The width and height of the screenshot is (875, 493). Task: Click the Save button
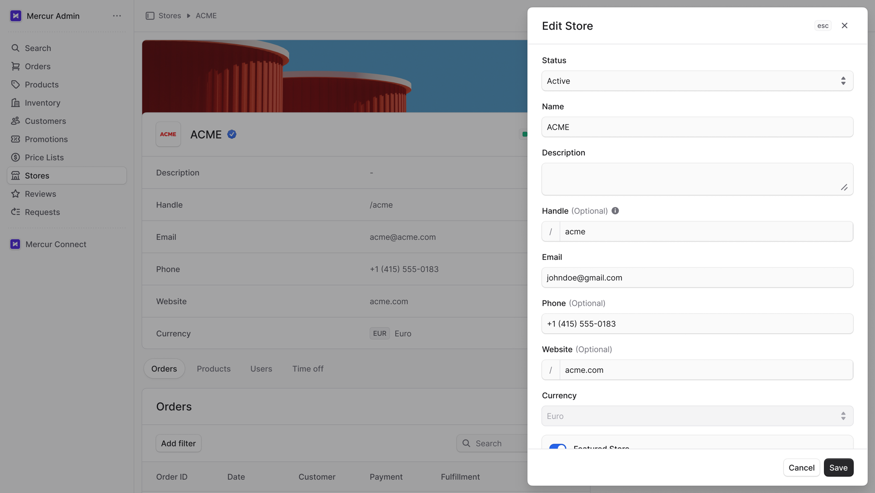tap(839, 468)
